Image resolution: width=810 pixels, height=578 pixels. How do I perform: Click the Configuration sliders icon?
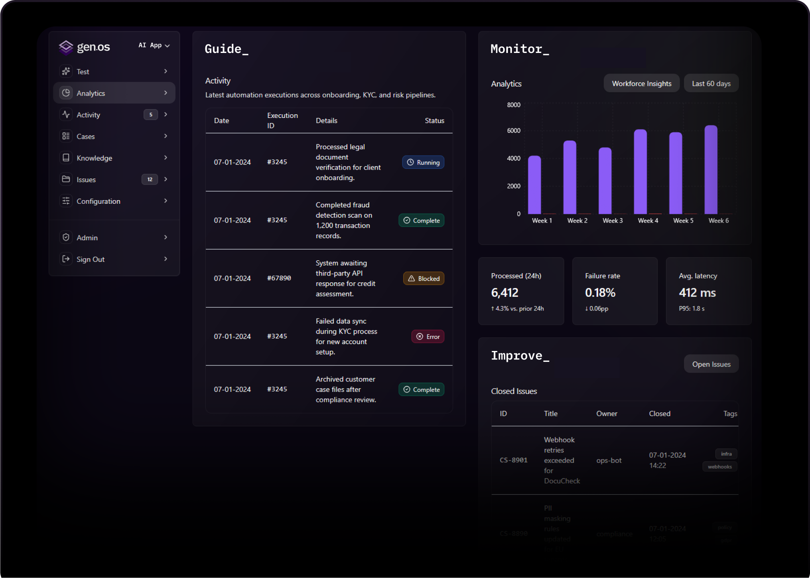[x=66, y=201]
